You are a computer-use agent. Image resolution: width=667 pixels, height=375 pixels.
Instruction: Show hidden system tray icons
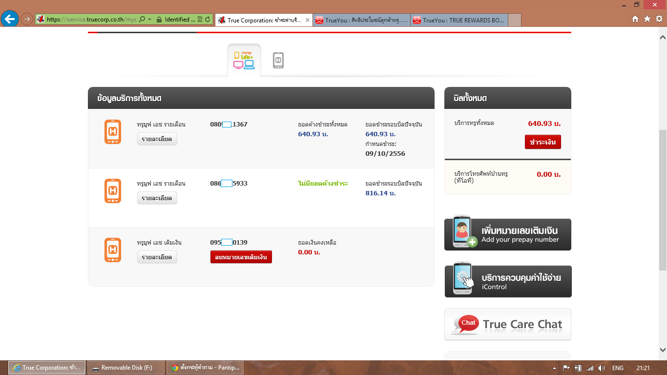coord(555,368)
